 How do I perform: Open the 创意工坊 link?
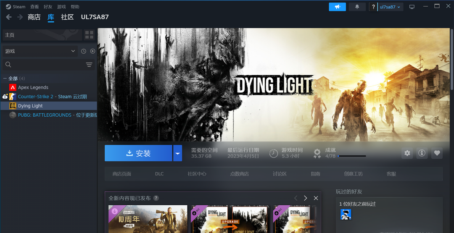coord(353,174)
